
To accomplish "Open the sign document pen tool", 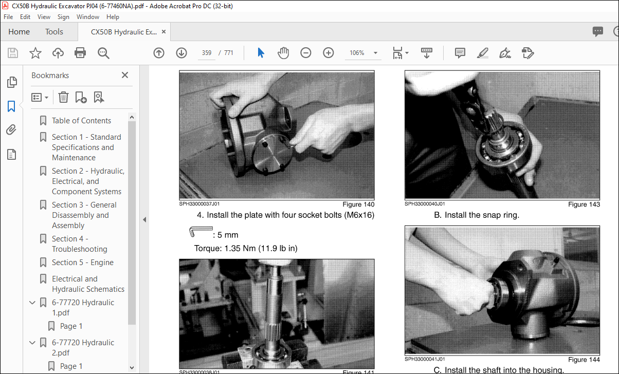I will tap(505, 52).
